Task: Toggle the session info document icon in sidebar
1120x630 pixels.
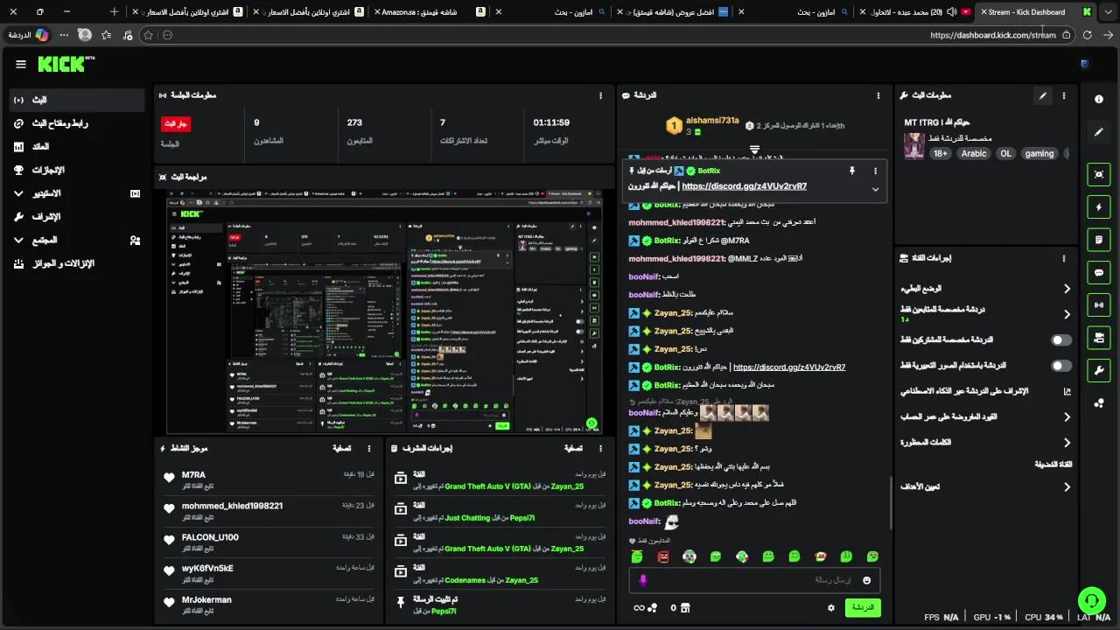Action: [x=1099, y=239]
